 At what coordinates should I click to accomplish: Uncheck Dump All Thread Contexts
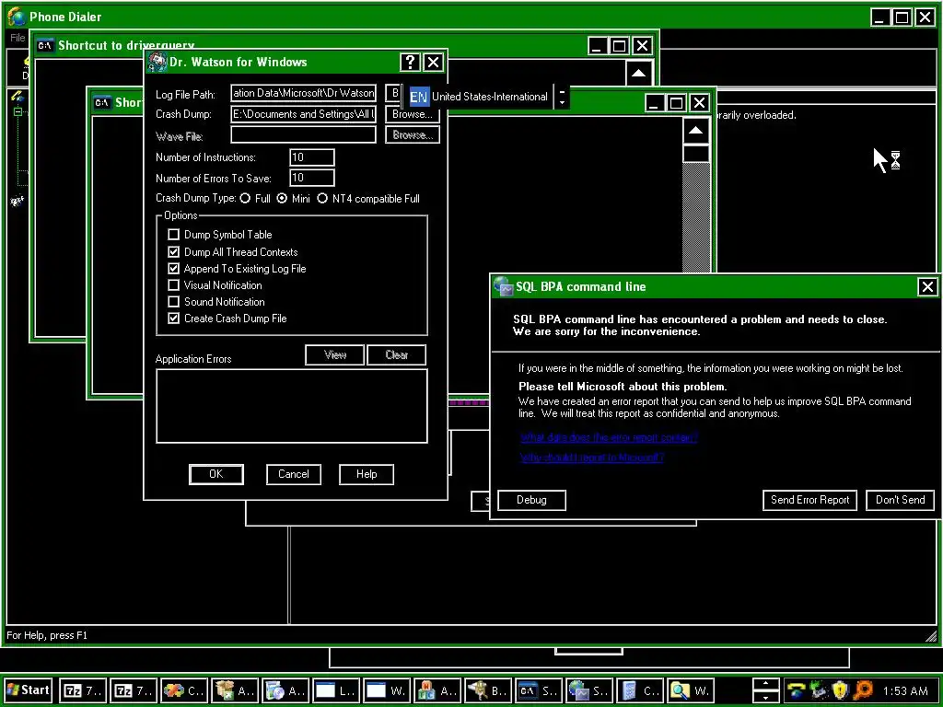[174, 252]
